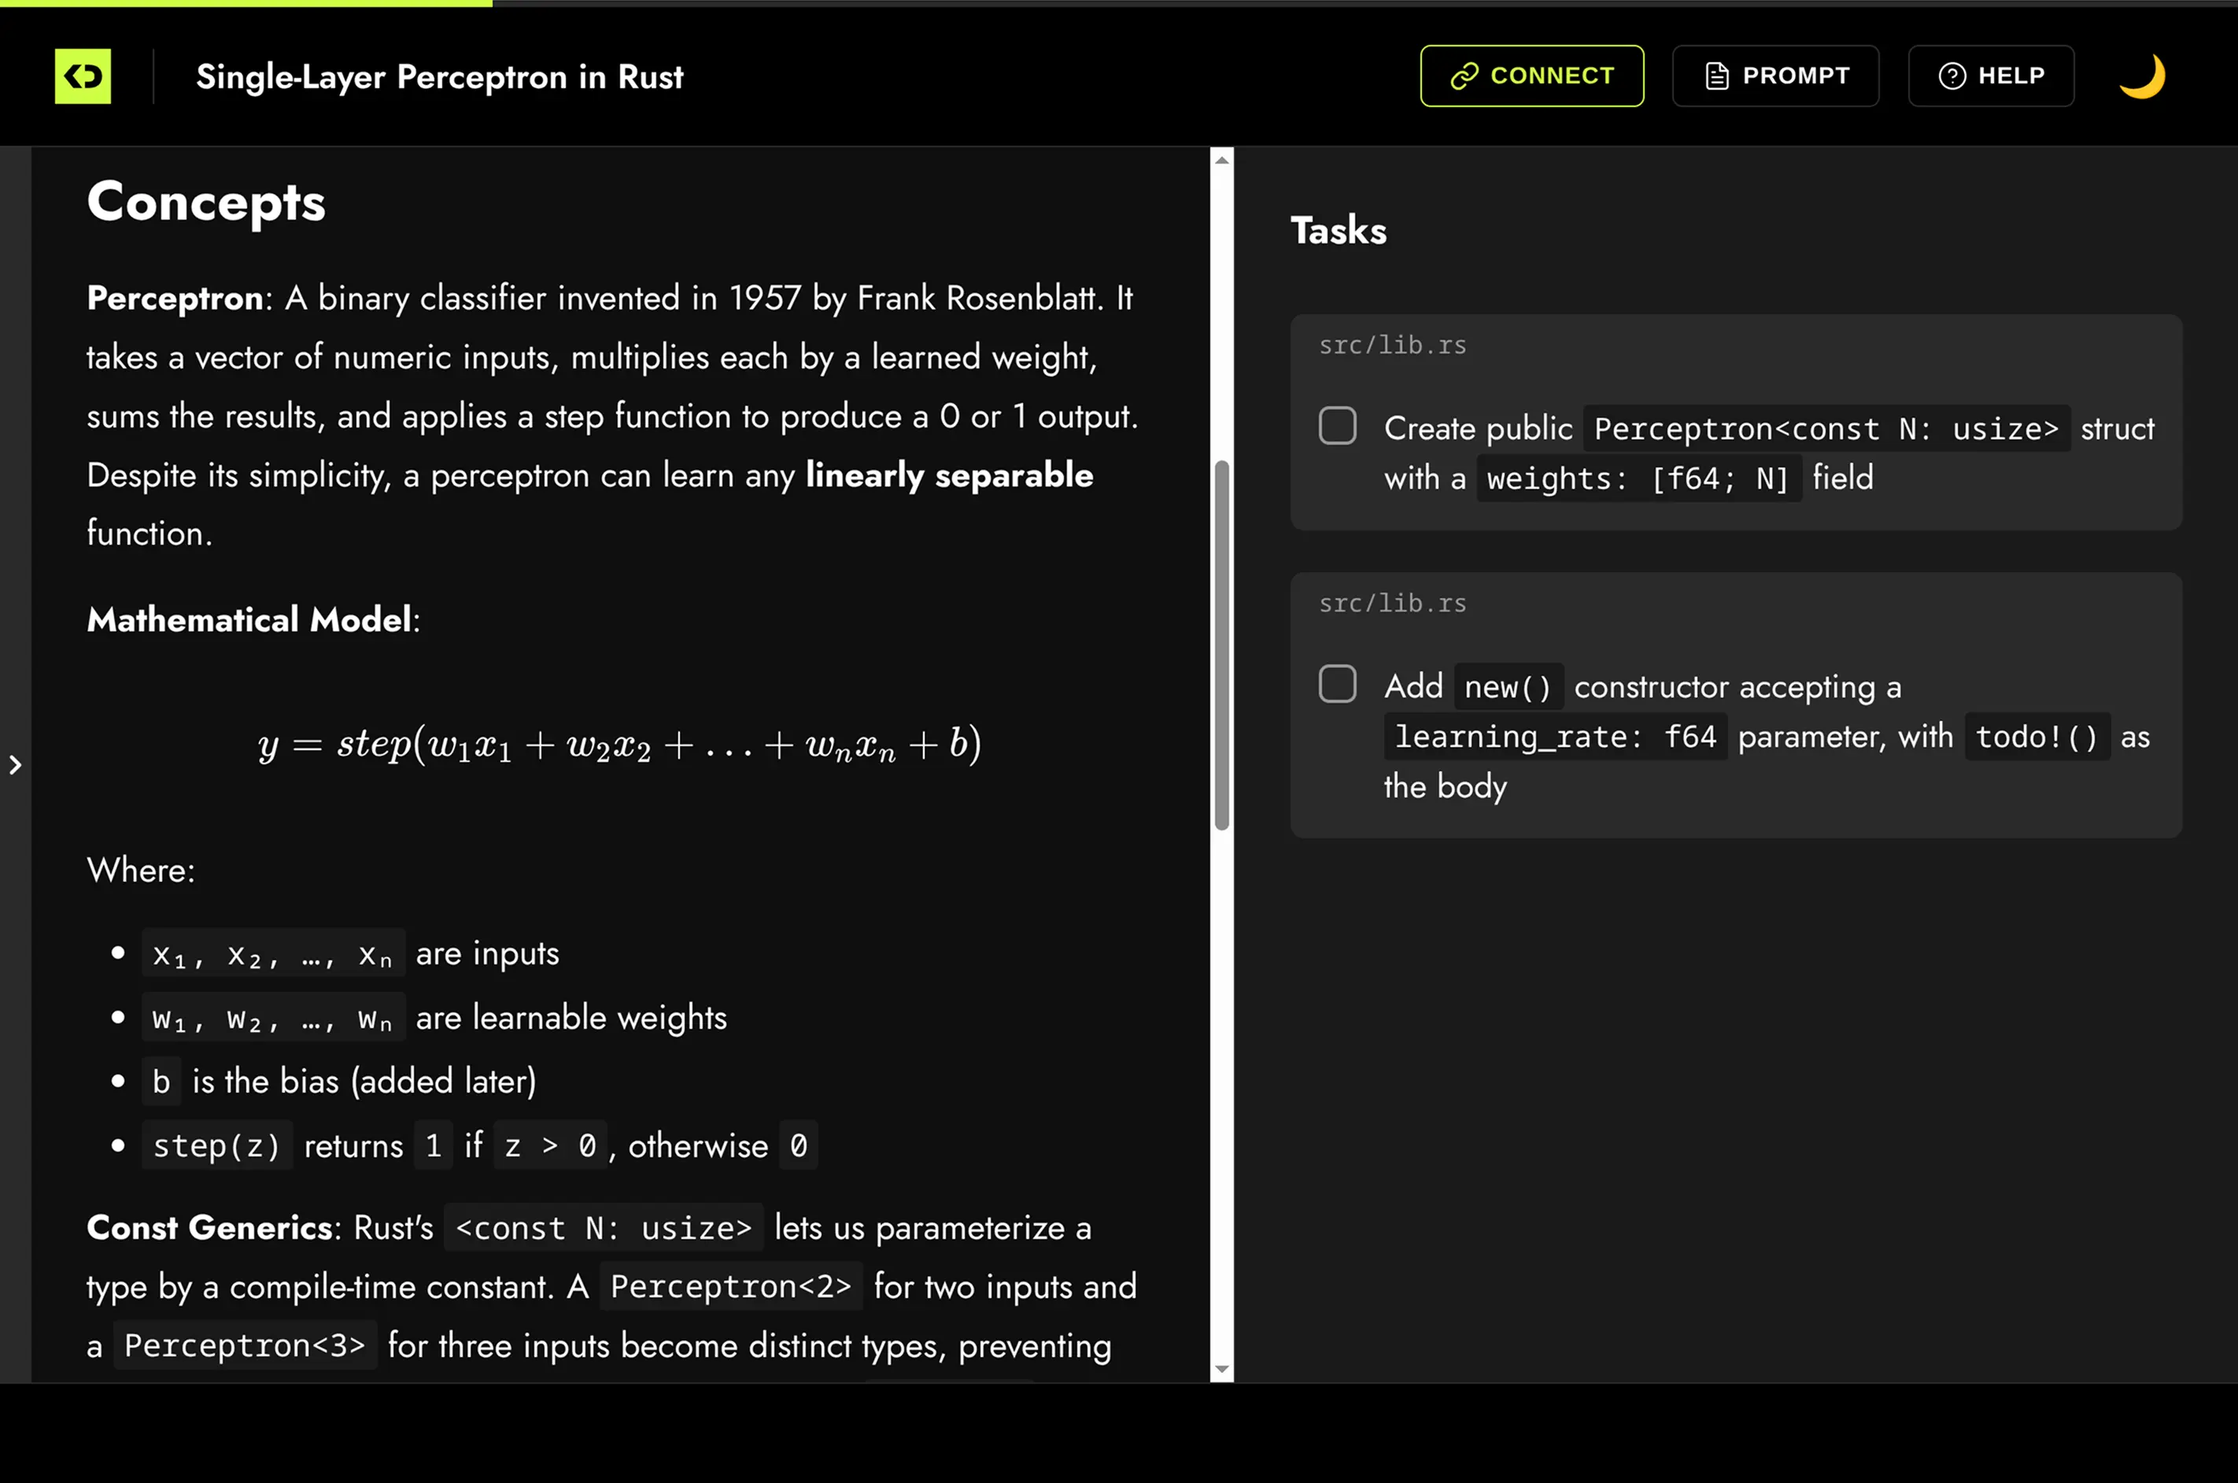Click the todo!() code snippet

pyautogui.click(x=2038, y=737)
